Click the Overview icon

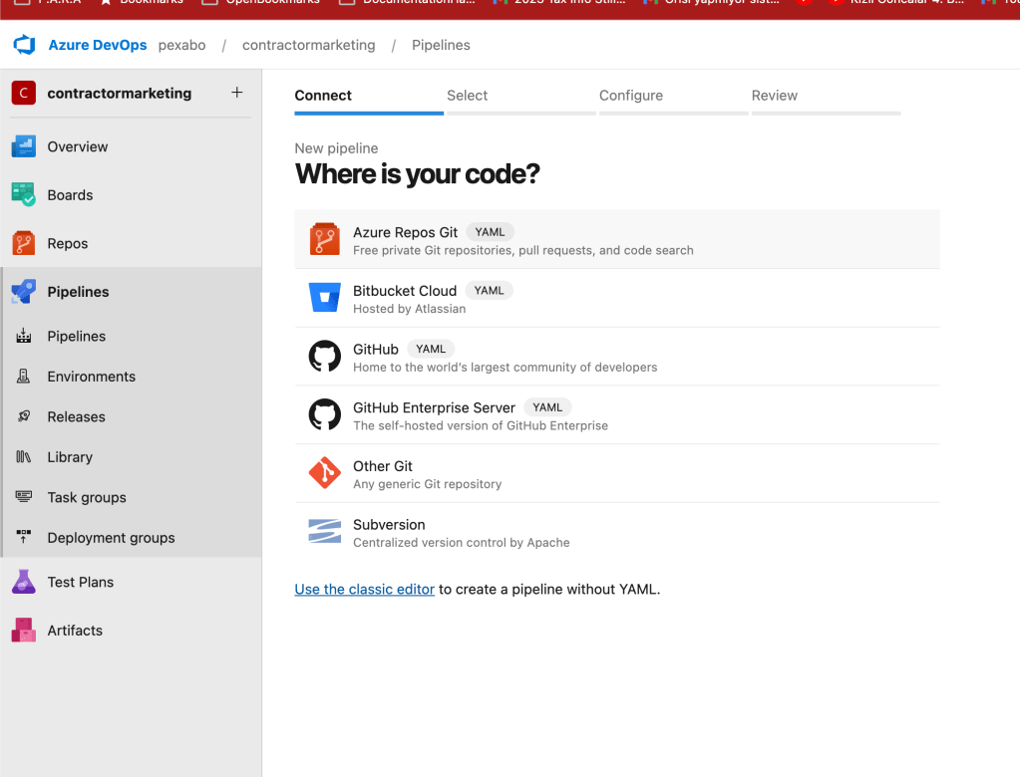(x=23, y=146)
